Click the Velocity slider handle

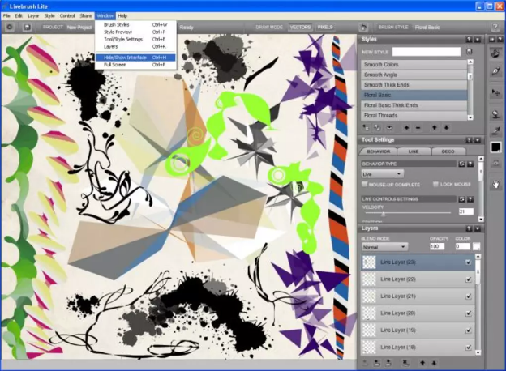(x=383, y=213)
